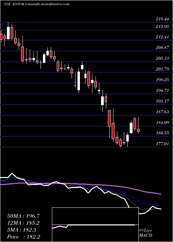Click the last red candlestick on the chart

(x=138, y=130)
